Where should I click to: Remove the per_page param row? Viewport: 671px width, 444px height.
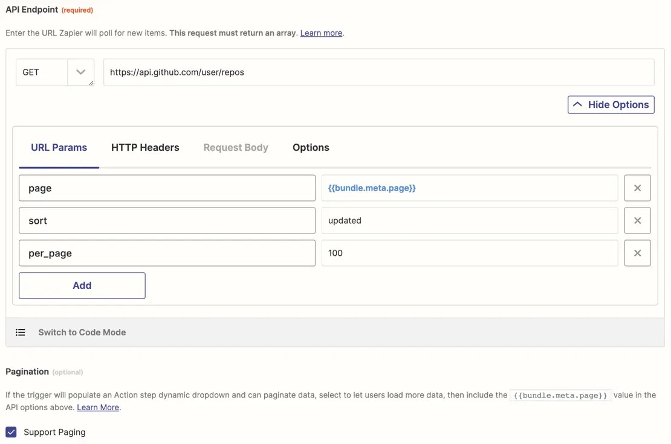637,253
